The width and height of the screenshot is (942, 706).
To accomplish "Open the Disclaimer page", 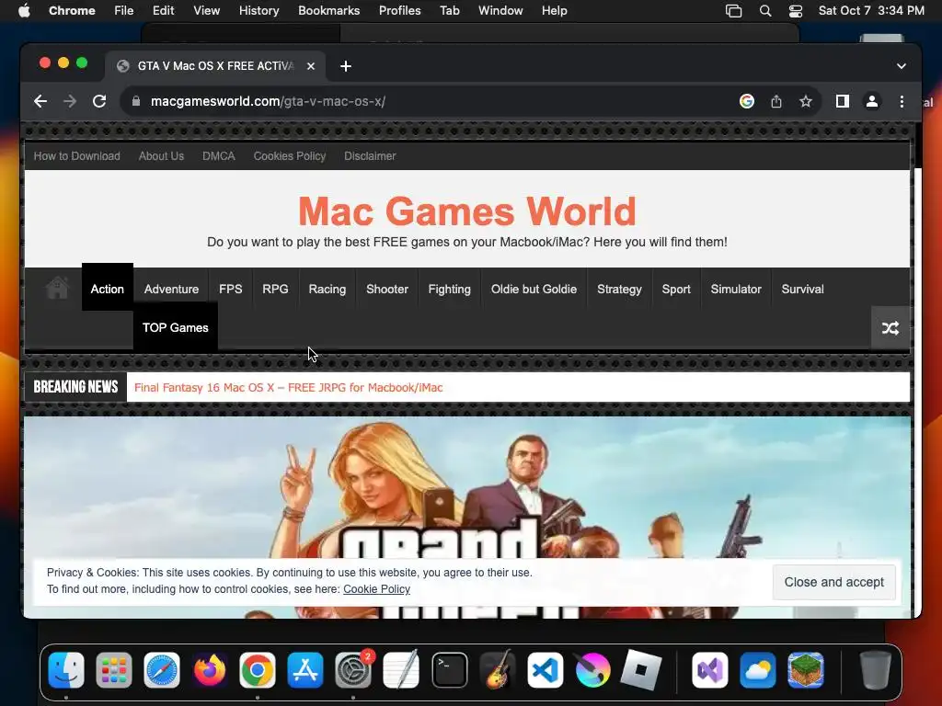I will (x=370, y=156).
